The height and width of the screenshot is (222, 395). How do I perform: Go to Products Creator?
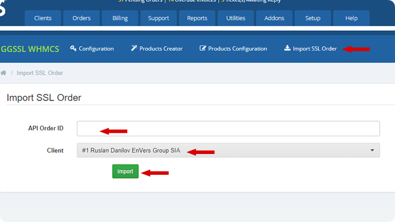tap(161, 48)
